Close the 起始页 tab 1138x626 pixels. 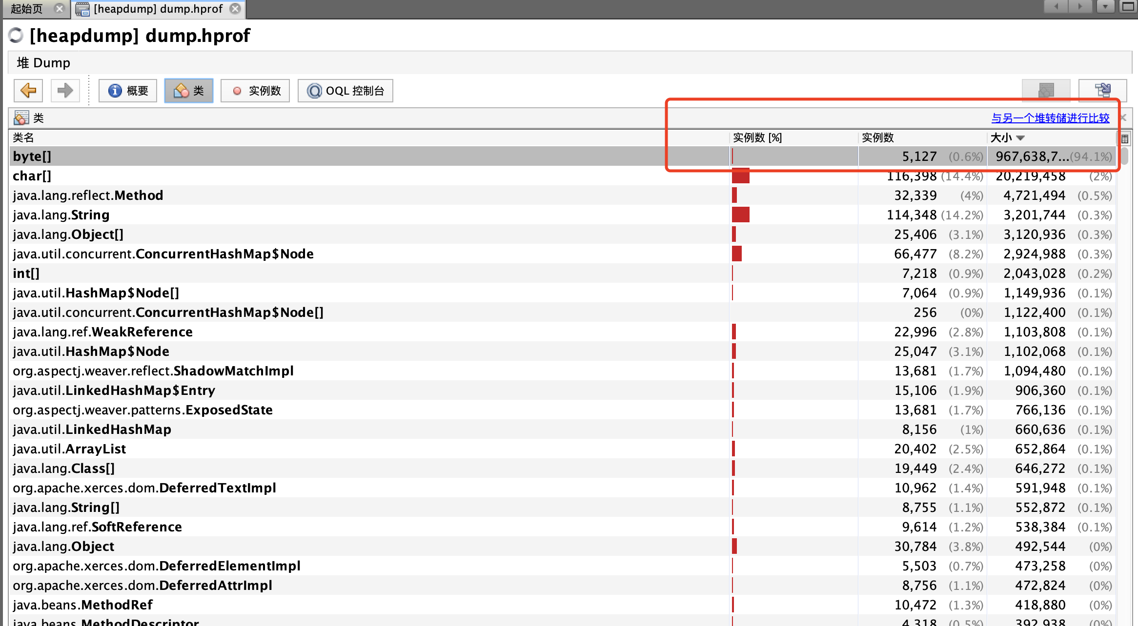coord(60,8)
